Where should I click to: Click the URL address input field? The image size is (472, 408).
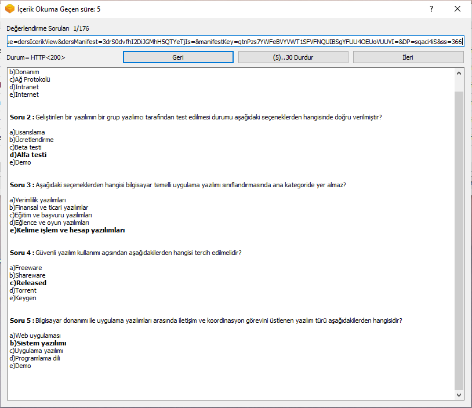[235, 42]
